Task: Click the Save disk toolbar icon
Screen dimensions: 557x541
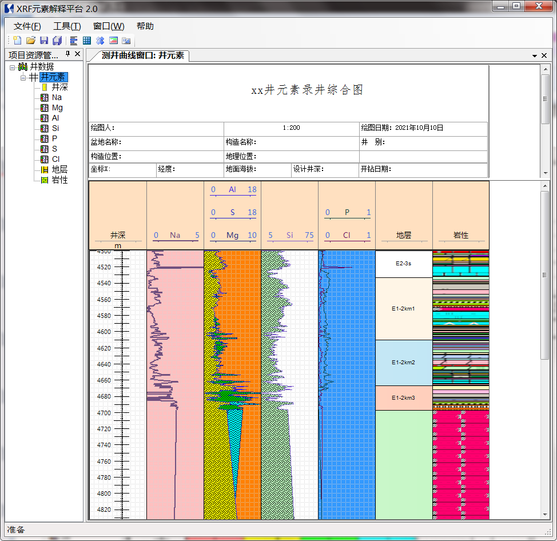Action: click(x=44, y=41)
